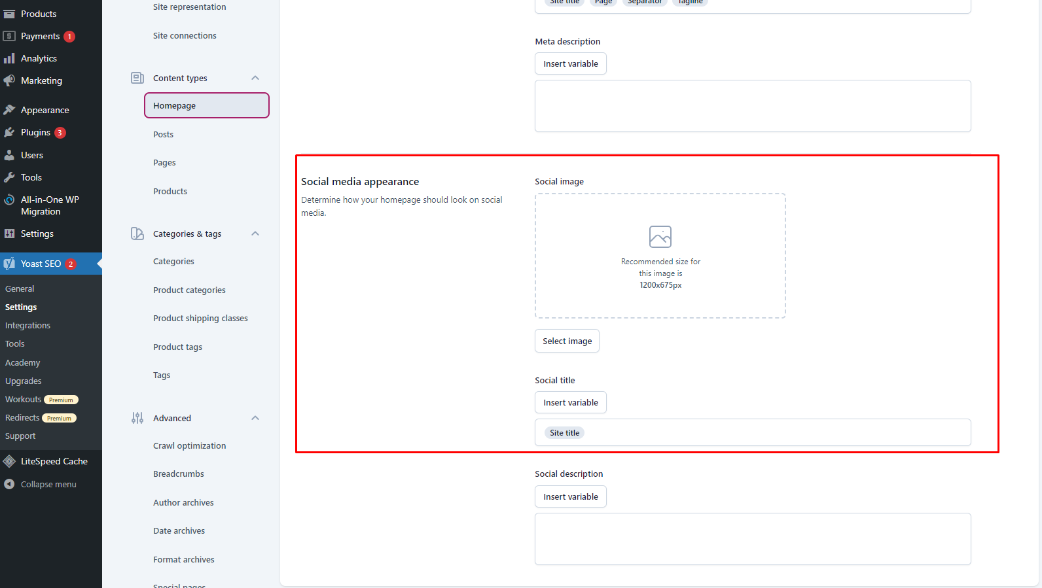The image size is (1042, 588).
Task: Collapse the Categories & tags section
Action: coord(255,233)
